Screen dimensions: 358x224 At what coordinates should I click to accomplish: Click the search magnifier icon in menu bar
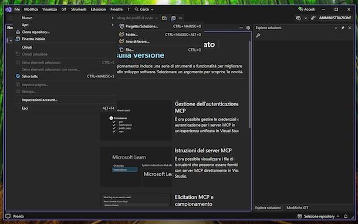click(137, 9)
